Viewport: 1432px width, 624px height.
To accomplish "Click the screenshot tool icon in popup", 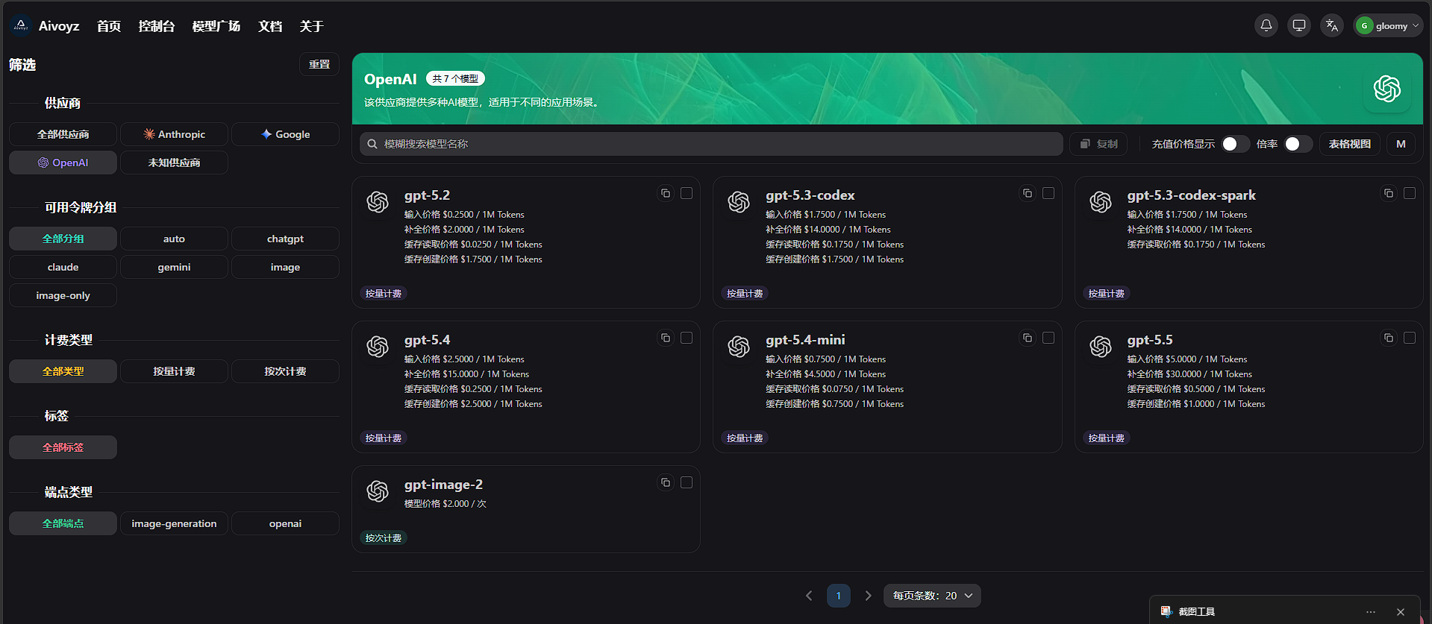I will point(1166,611).
